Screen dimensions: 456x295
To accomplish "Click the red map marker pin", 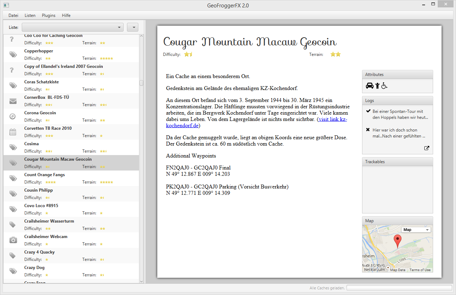I will pyautogui.click(x=398, y=241).
